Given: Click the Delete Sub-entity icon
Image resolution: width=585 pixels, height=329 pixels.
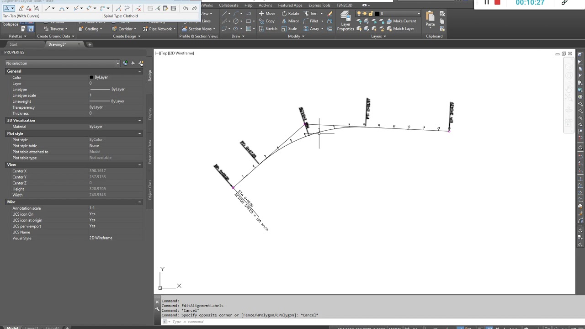Looking at the screenshot, I should point(138,8).
